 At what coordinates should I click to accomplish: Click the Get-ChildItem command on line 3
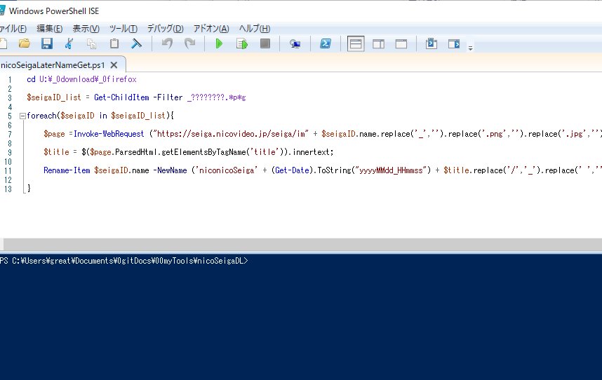(x=121, y=97)
